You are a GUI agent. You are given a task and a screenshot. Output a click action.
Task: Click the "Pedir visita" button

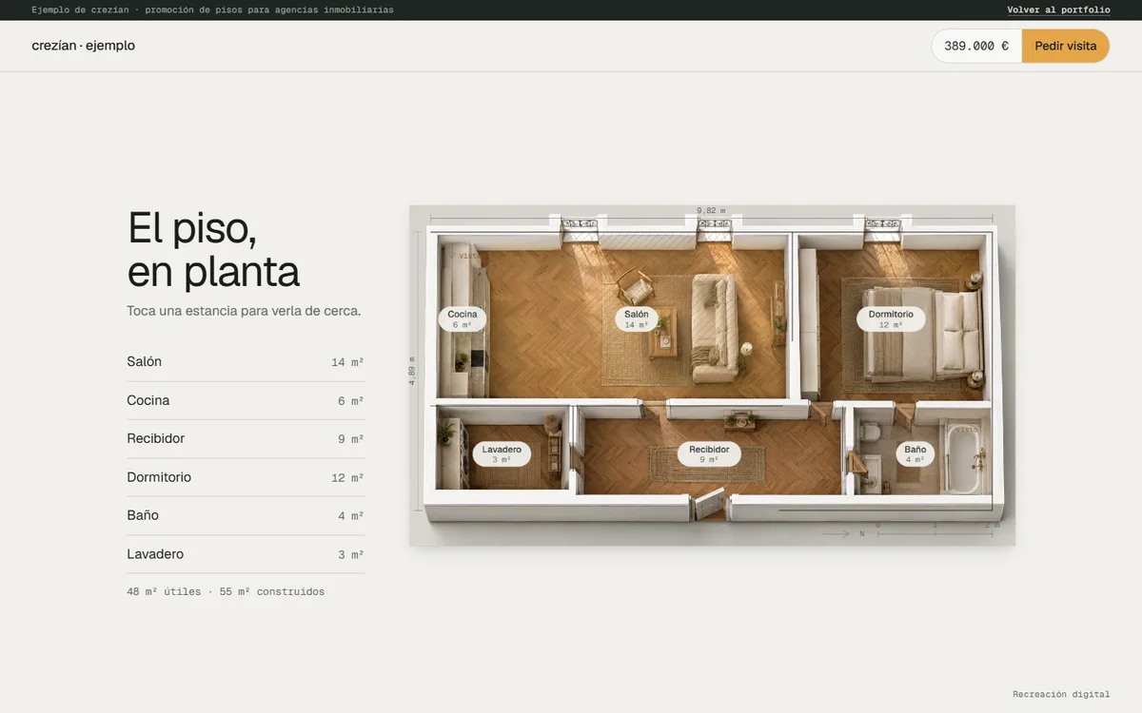(x=1066, y=46)
